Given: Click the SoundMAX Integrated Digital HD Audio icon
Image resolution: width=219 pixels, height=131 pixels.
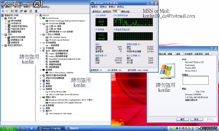Looking at the screenshot, I should pos(47,59).
